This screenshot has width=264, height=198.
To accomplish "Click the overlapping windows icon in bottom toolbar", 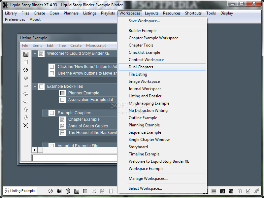I will pyautogui.click(x=94, y=191).
